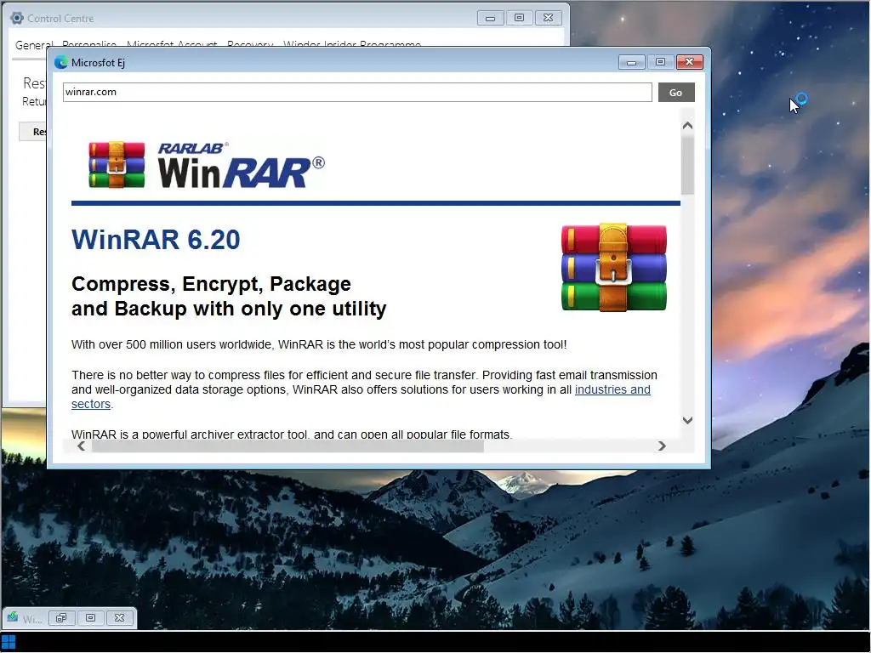Minimize the Control Centre window
This screenshot has width=871, height=653.
[x=491, y=19]
